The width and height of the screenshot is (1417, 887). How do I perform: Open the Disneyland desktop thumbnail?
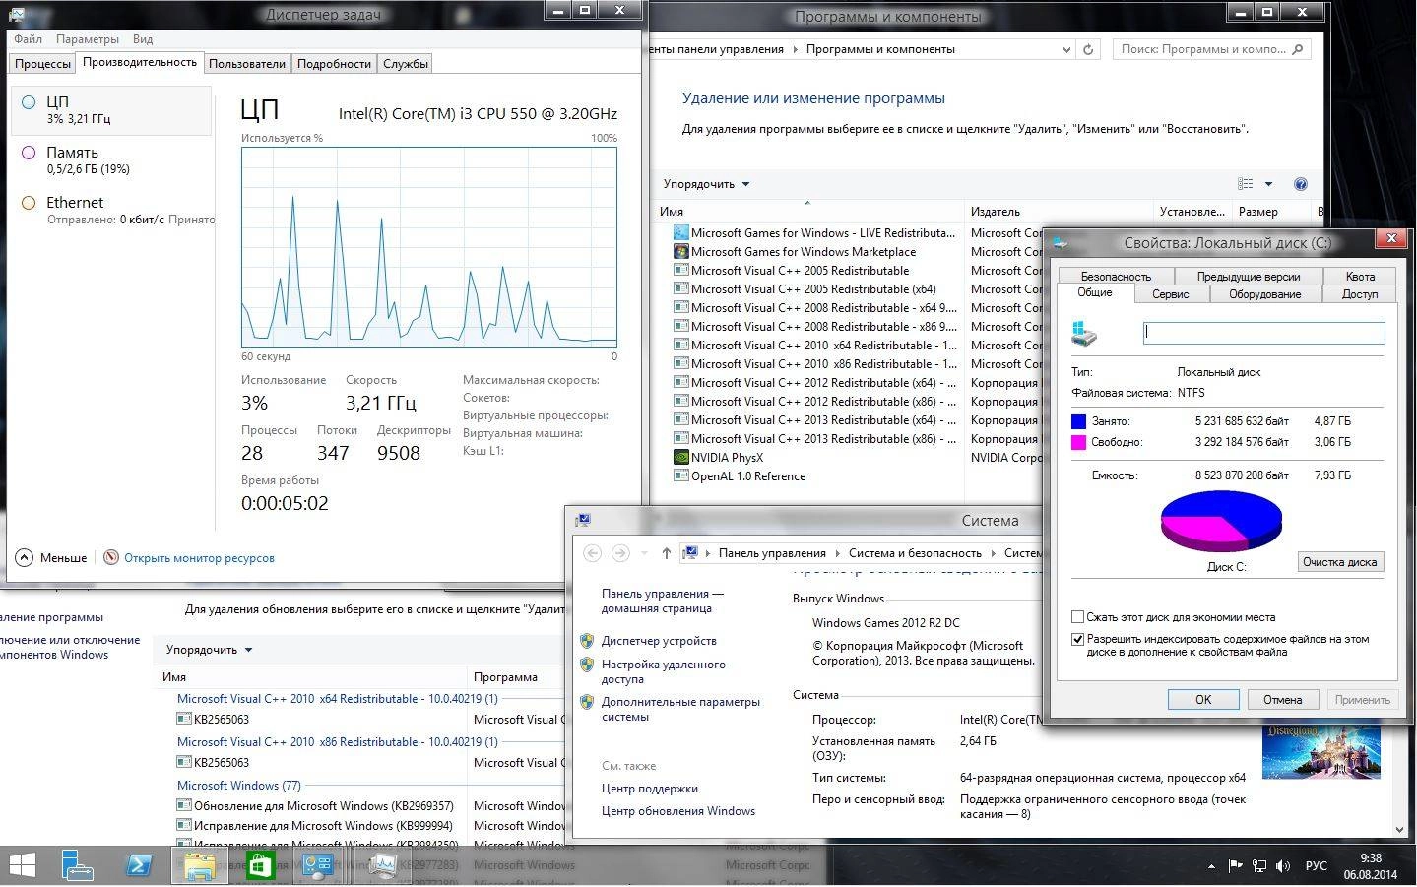coord(1320,750)
